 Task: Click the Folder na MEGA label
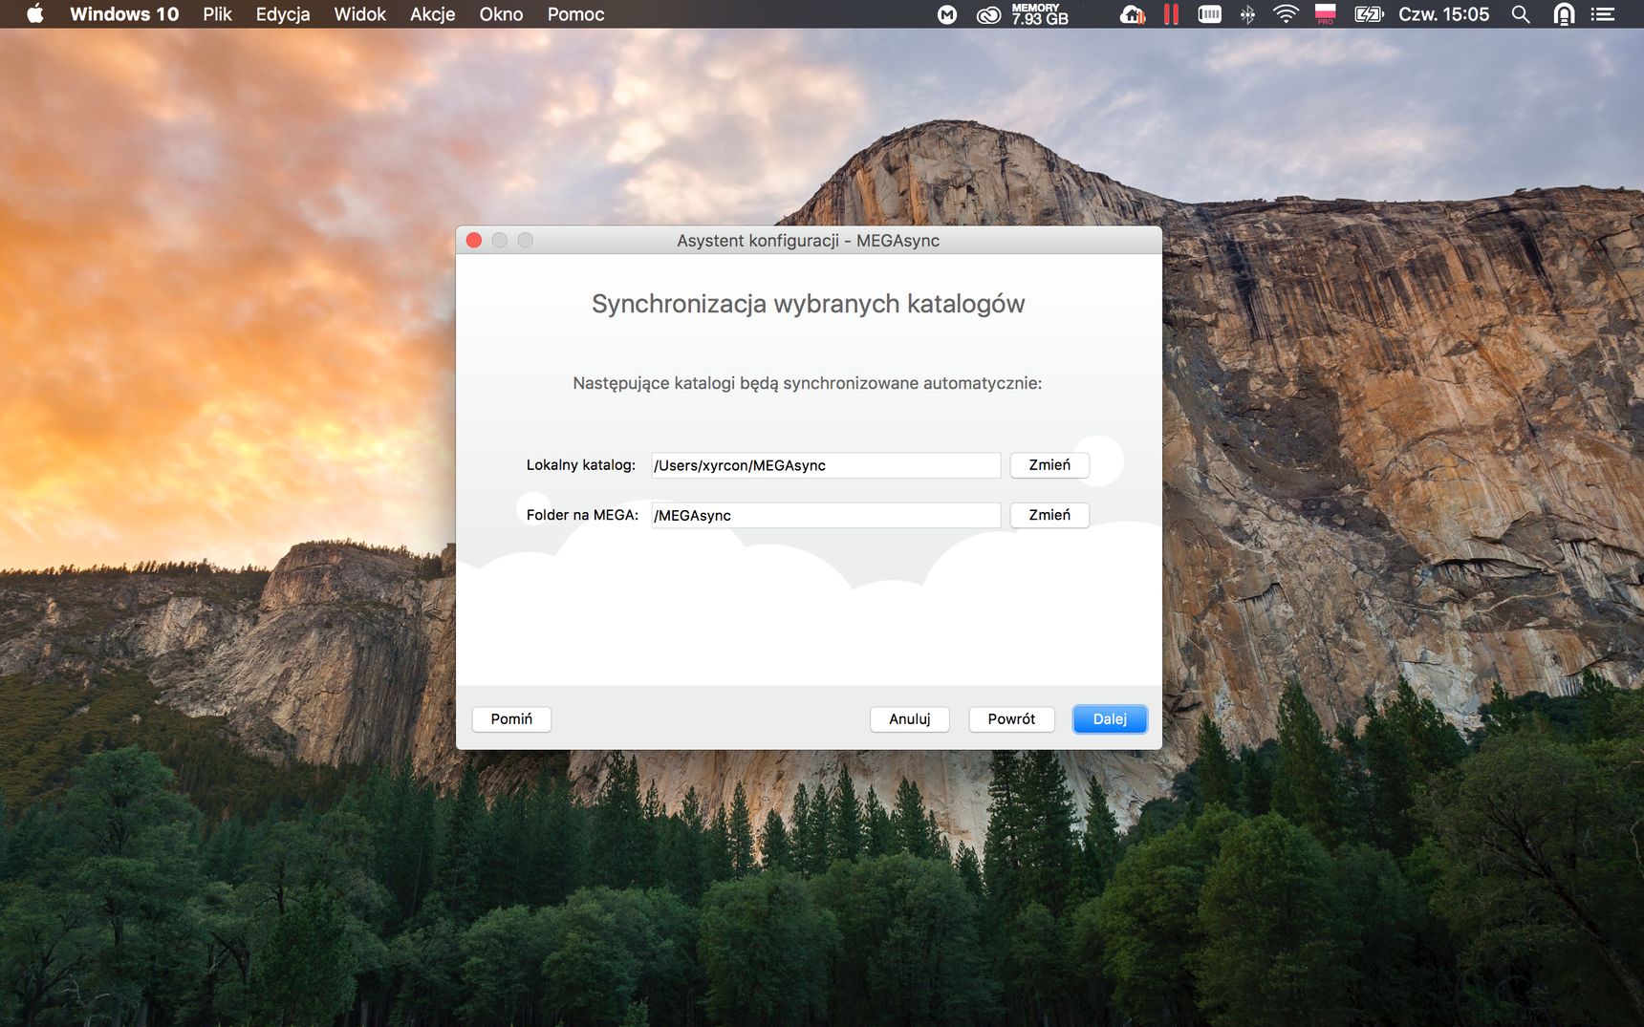pyautogui.click(x=582, y=515)
